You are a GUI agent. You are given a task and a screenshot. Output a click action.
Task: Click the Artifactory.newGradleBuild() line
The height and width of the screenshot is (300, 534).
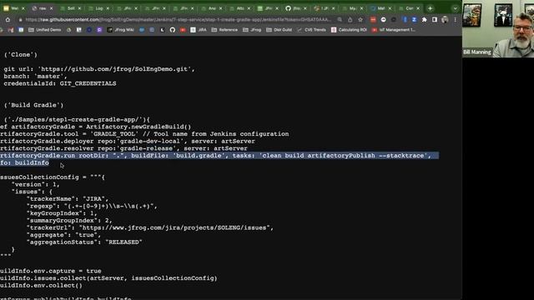point(96,127)
